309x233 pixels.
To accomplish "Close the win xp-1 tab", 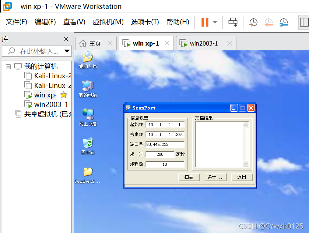I will pyautogui.click(x=167, y=43).
